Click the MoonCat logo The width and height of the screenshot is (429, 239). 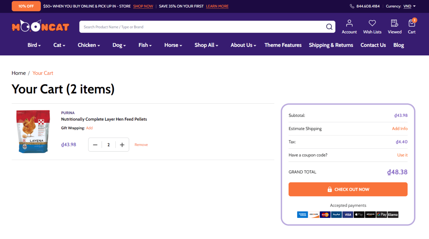point(41,26)
